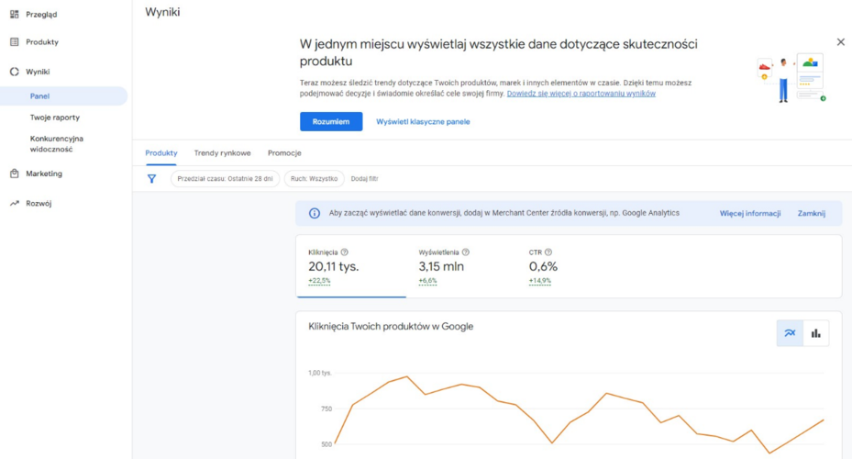The width and height of the screenshot is (852, 459).
Task: Click help icon next to Kliknięcia
Action: coord(345,252)
